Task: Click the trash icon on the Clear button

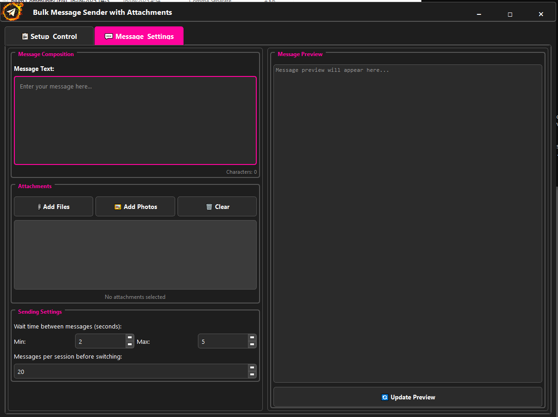Action: click(x=209, y=206)
